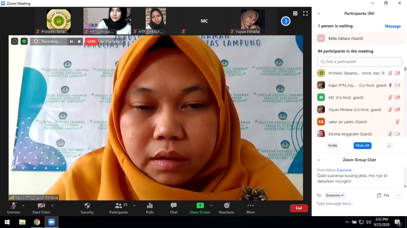407x228 pixels.
Task: Start Video using the camera button
Action: [x=41, y=206]
